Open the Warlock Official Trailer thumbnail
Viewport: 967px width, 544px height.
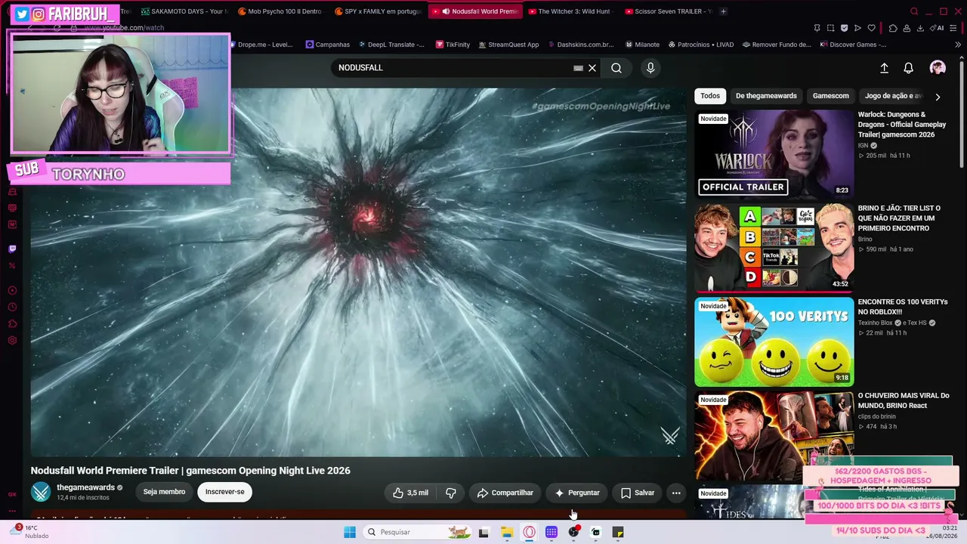click(774, 154)
